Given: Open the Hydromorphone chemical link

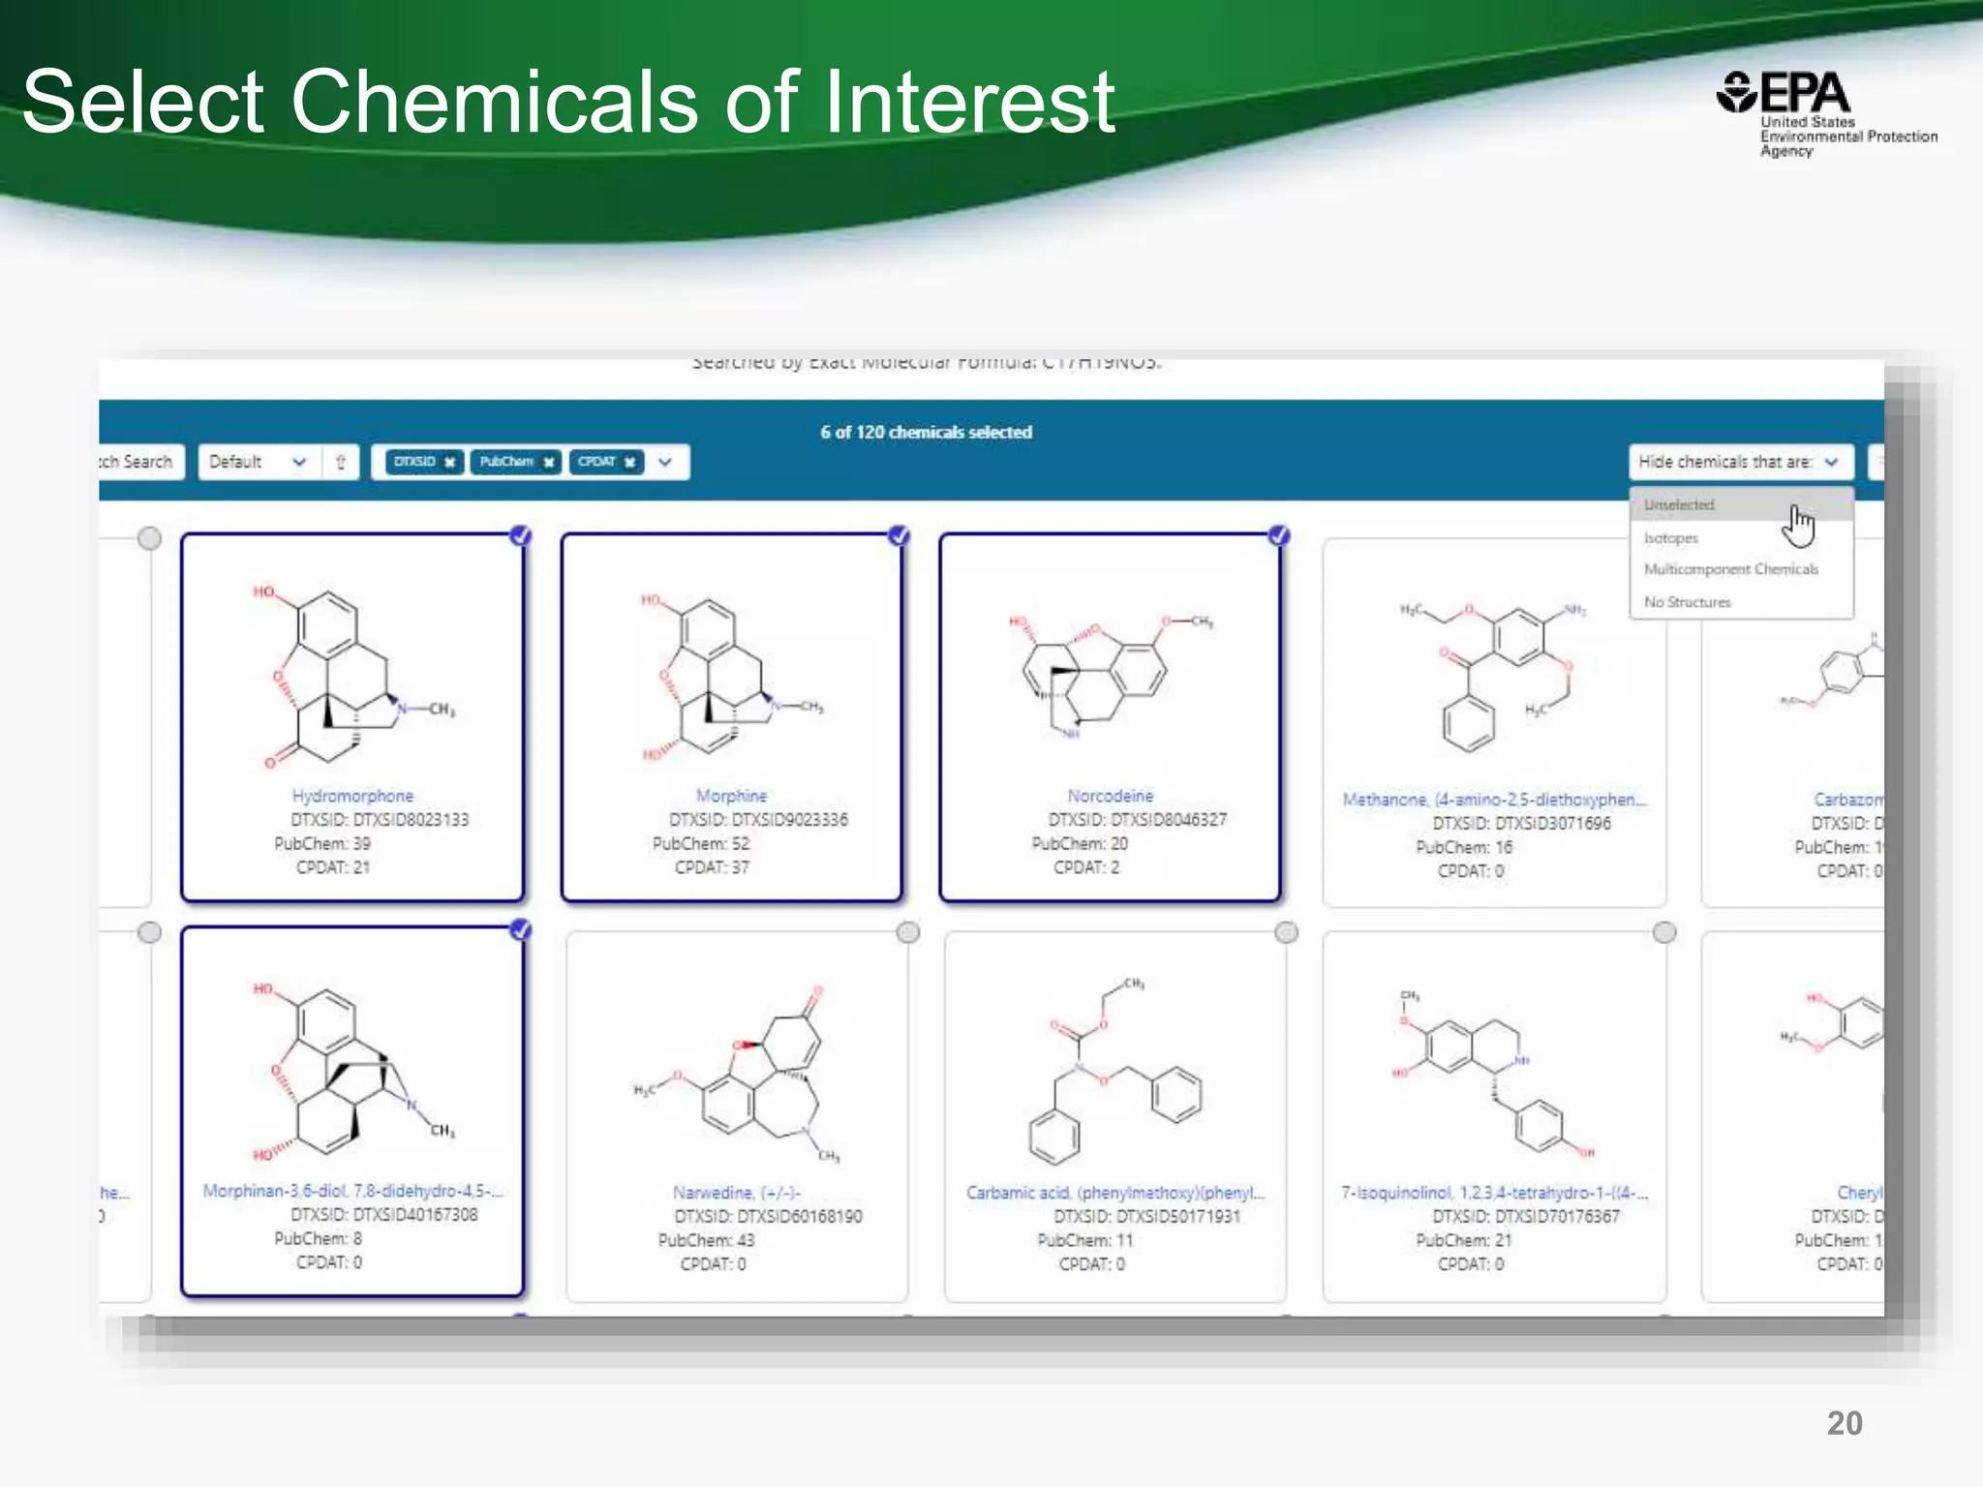Looking at the screenshot, I should click(352, 796).
